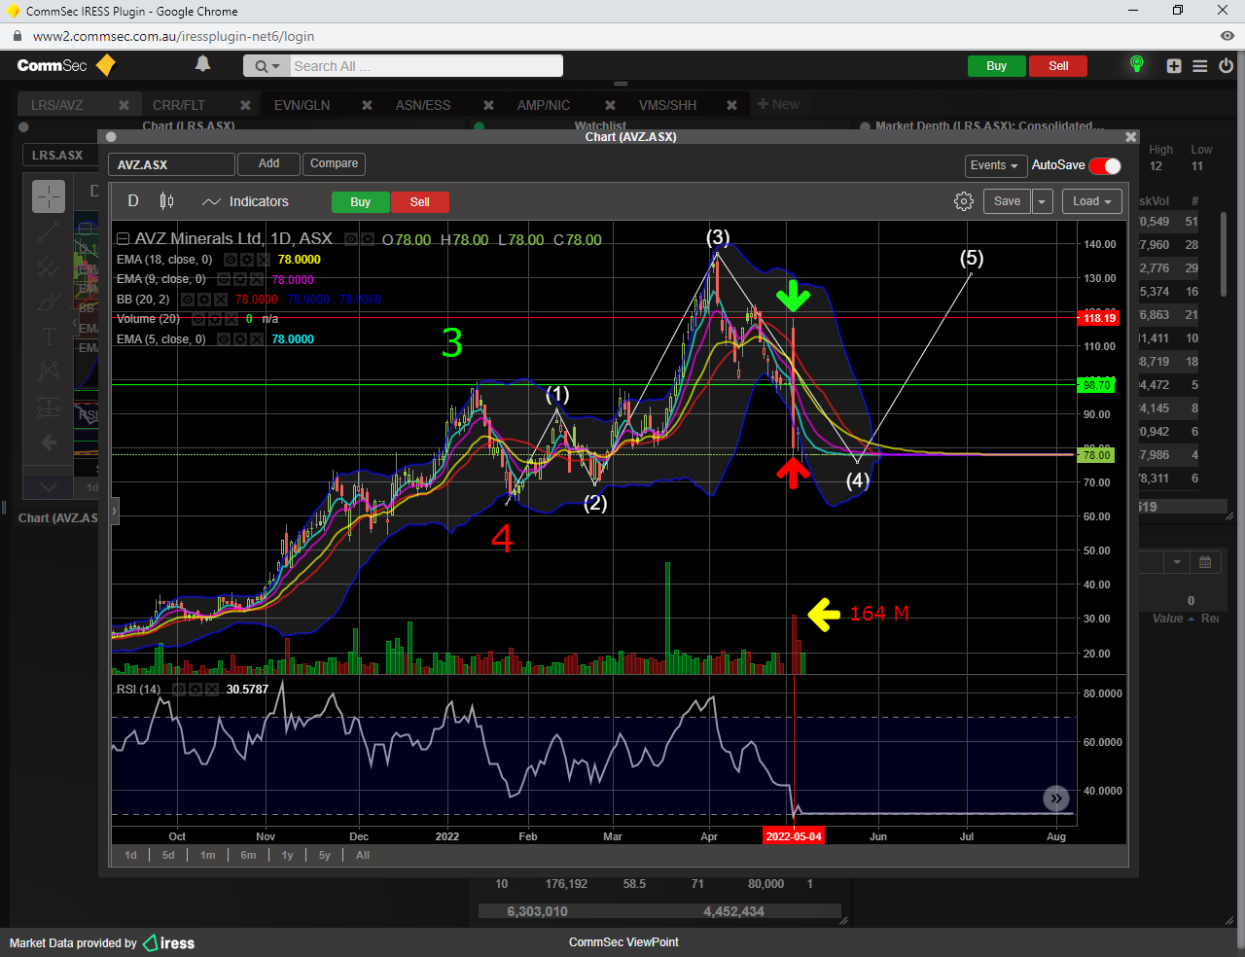Toggle visibility of EMA (5, close, 0)
The image size is (1245, 957).
tap(224, 339)
